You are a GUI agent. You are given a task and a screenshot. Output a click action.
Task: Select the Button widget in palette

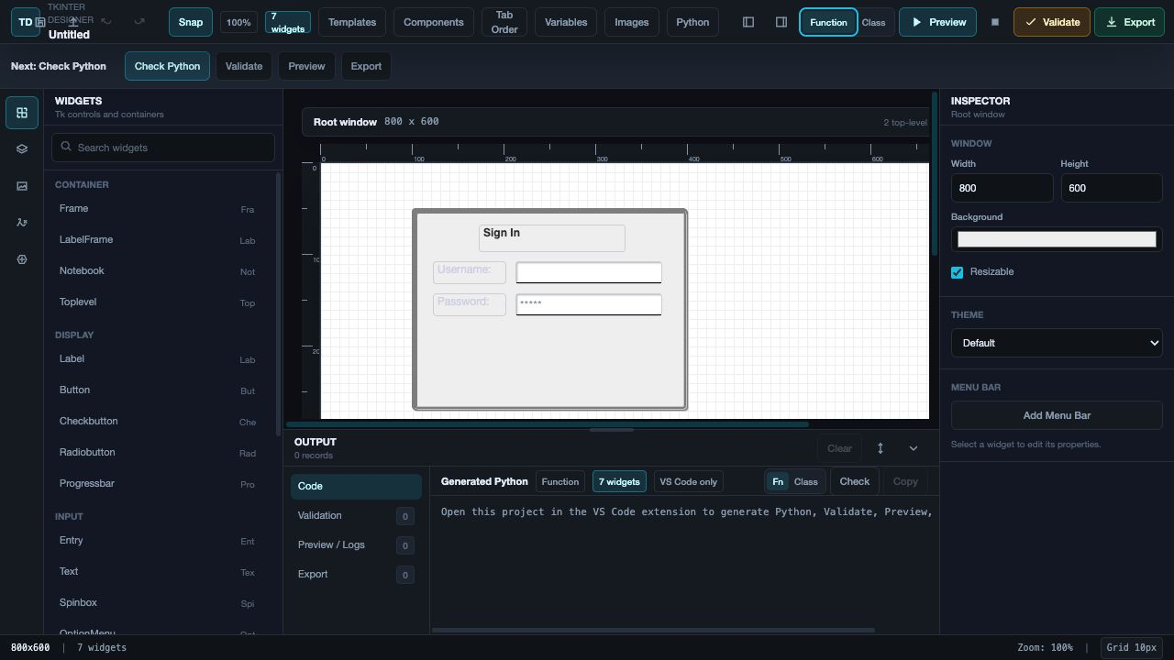pyautogui.click(x=158, y=390)
